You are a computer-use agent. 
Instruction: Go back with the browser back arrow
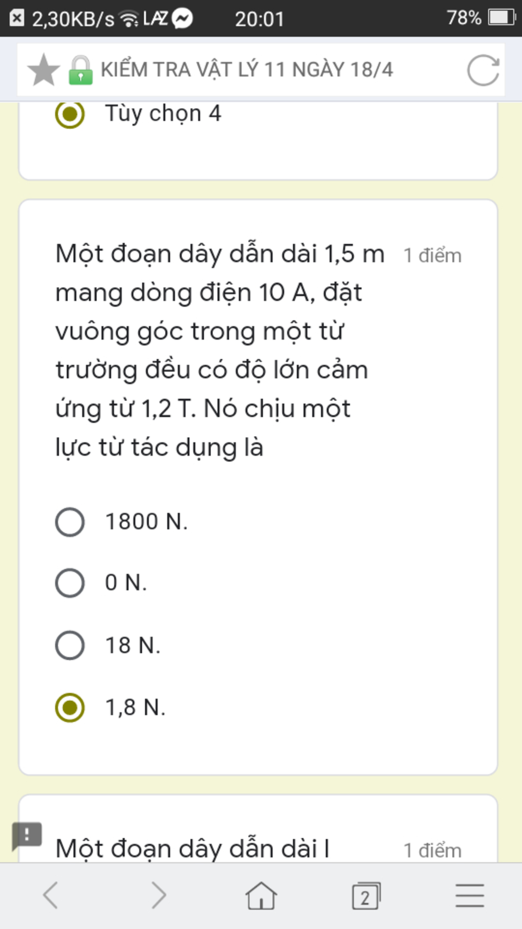point(50,895)
